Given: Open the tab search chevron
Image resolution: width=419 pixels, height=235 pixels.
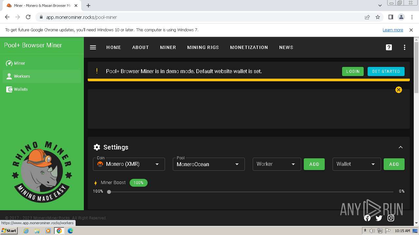Looking at the screenshot, I should (380, 6).
